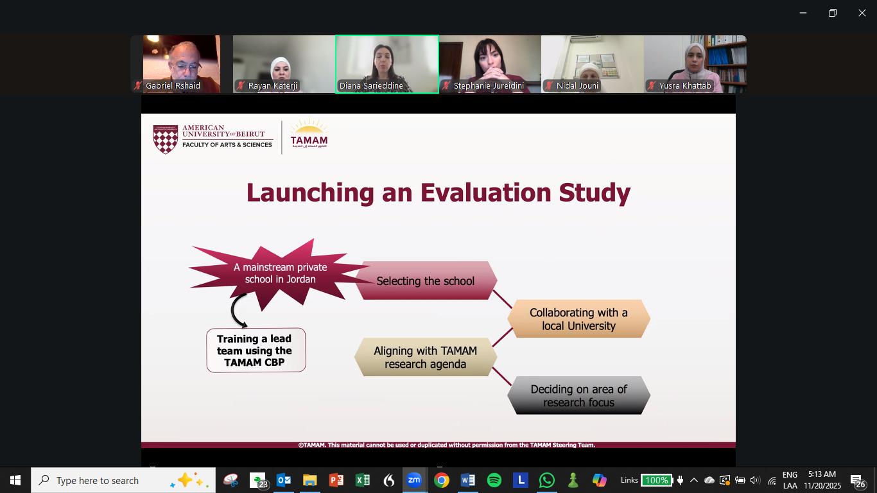
Task: Open Spotify from the taskbar
Action: 494,480
